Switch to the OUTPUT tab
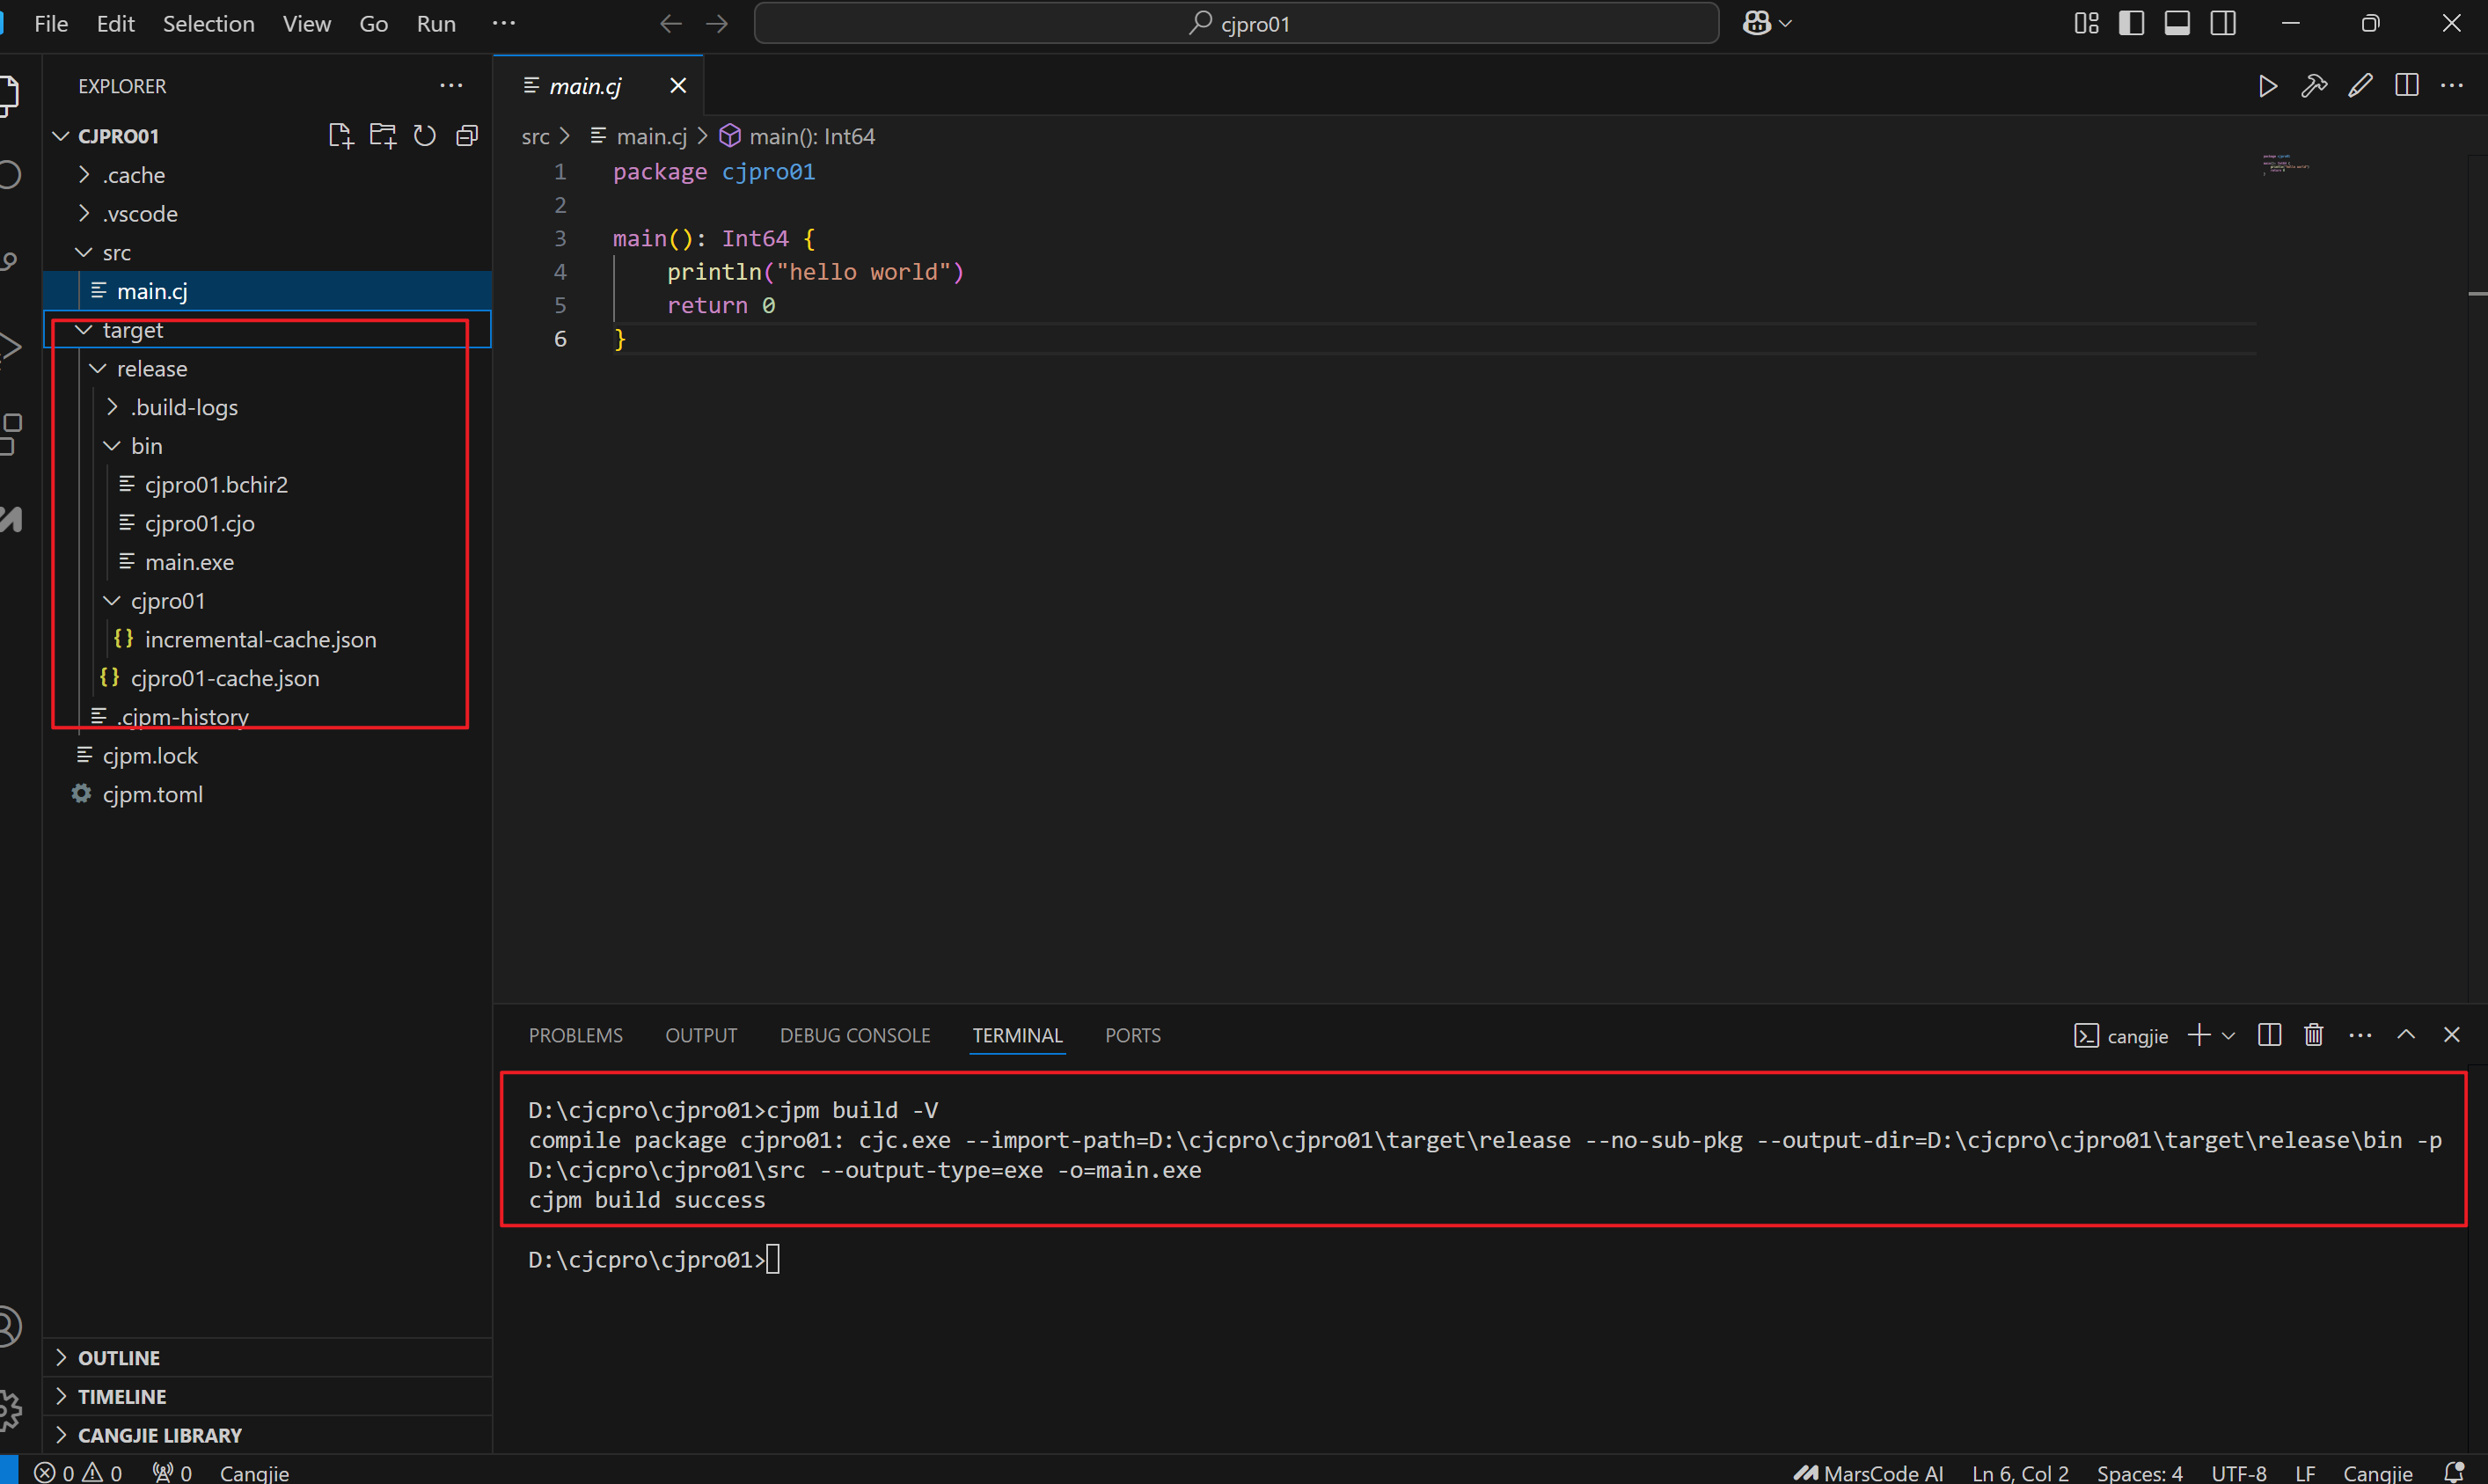 (x=701, y=1035)
